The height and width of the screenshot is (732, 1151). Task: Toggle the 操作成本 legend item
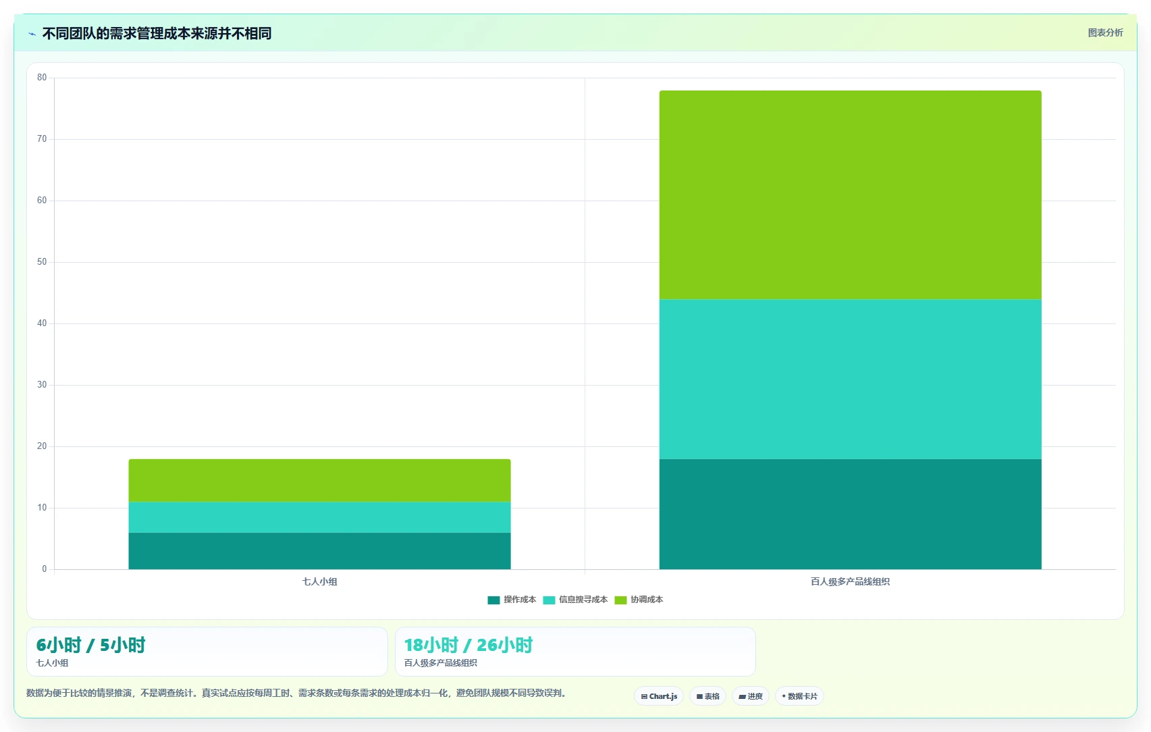coord(512,600)
